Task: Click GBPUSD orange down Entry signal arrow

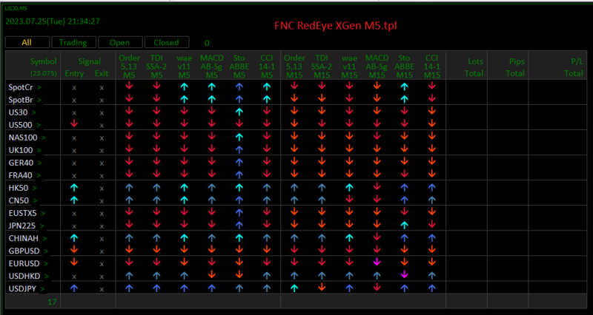Action: tap(74, 249)
